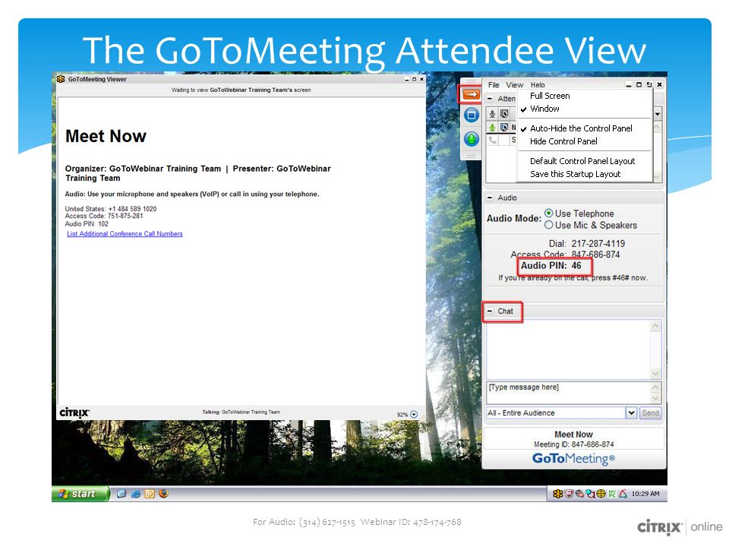Click the screen icon in first attendee row
This screenshot has height=547, width=729.
click(504, 127)
